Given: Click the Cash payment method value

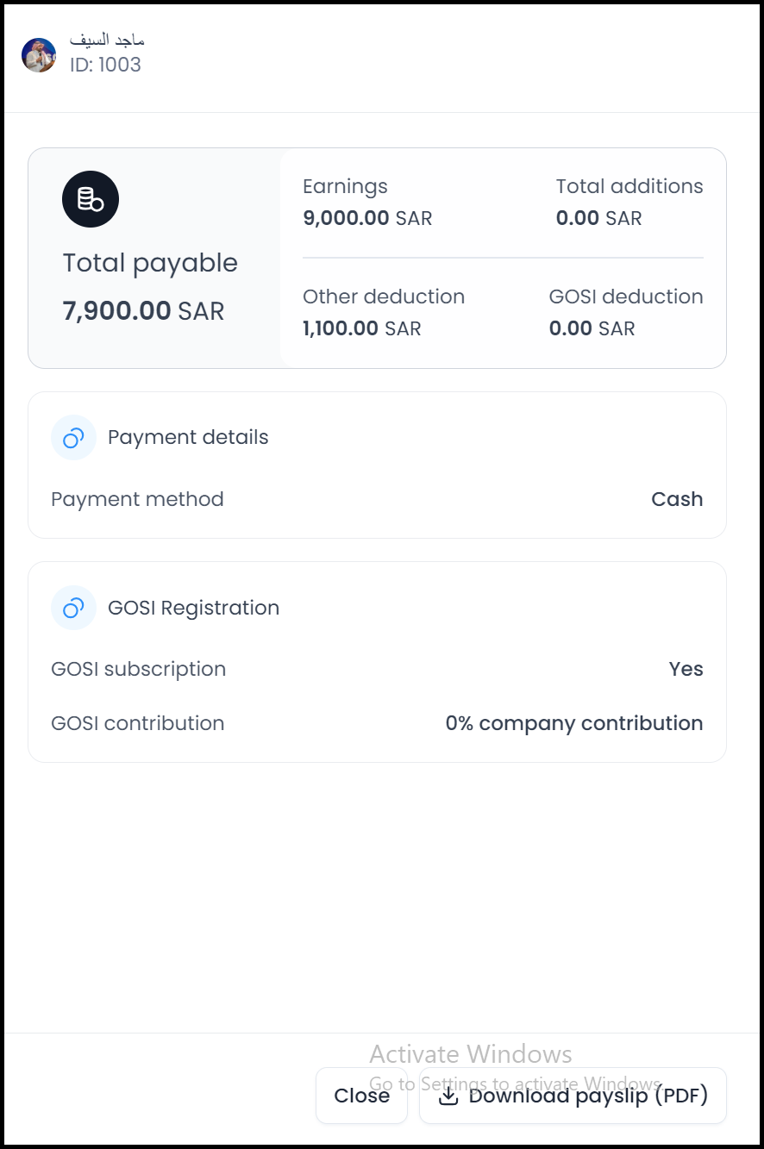Looking at the screenshot, I should tap(677, 499).
